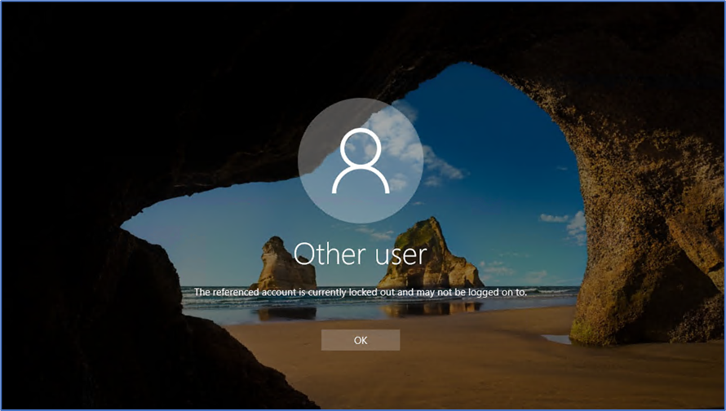Click the OK button

[361, 340]
